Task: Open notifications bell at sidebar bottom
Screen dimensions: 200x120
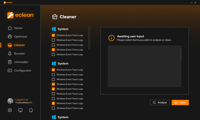Action: pos(31,110)
